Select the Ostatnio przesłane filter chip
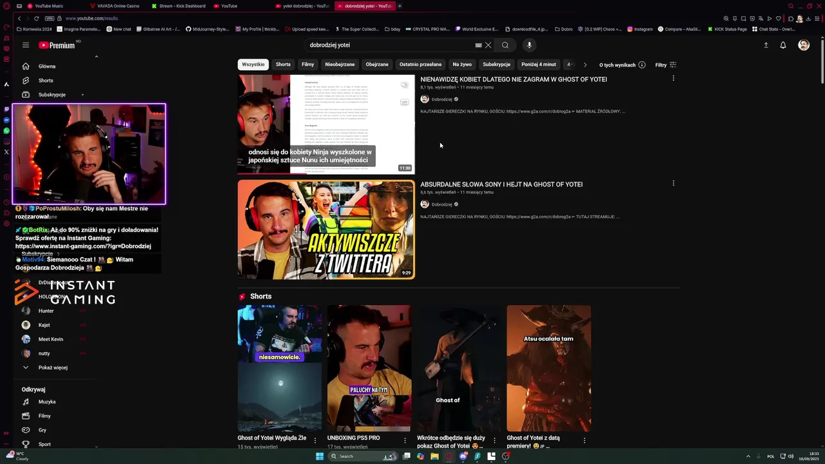This screenshot has width=825, height=464. tap(420, 64)
